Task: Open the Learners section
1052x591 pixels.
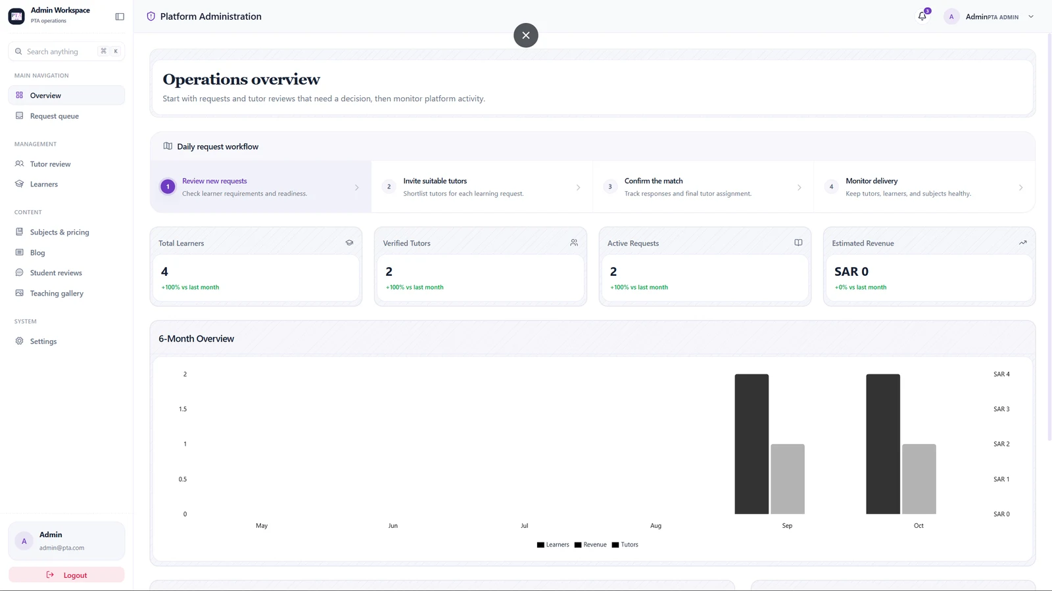Action: tap(66, 184)
